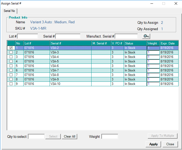The image size is (182, 150).
Task: Close the dialog using the Close button
Action: tap(170, 144)
